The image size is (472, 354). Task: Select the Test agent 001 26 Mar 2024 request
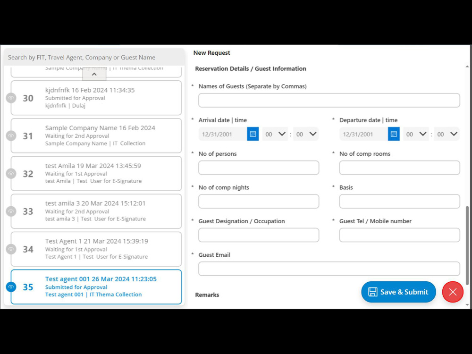[96, 287]
